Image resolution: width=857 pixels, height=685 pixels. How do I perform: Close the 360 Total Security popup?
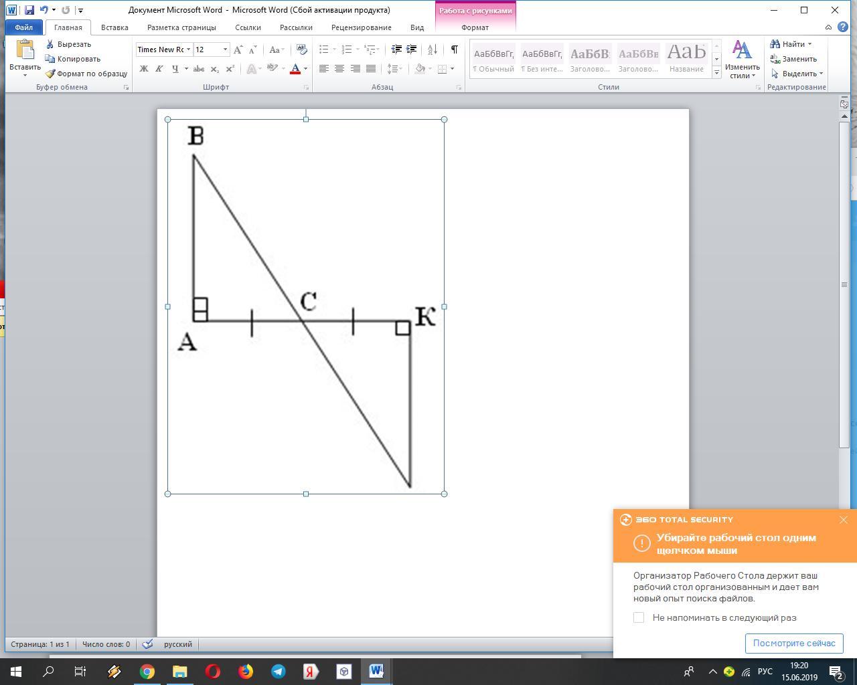click(844, 520)
